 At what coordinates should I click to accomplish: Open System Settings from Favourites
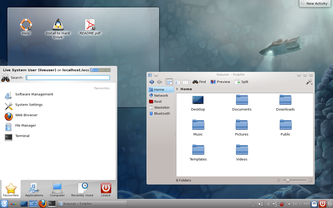pyautogui.click(x=29, y=105)
